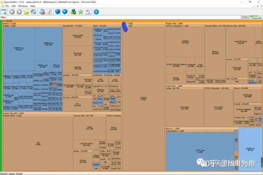Show less detail with first blue cube

[58, 12]
